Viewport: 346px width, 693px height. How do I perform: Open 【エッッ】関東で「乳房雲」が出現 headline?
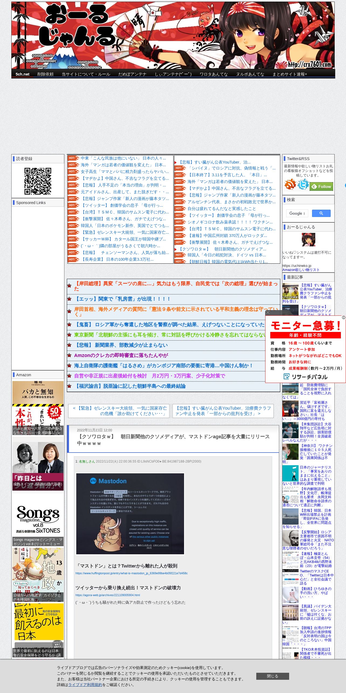(122, 299)
